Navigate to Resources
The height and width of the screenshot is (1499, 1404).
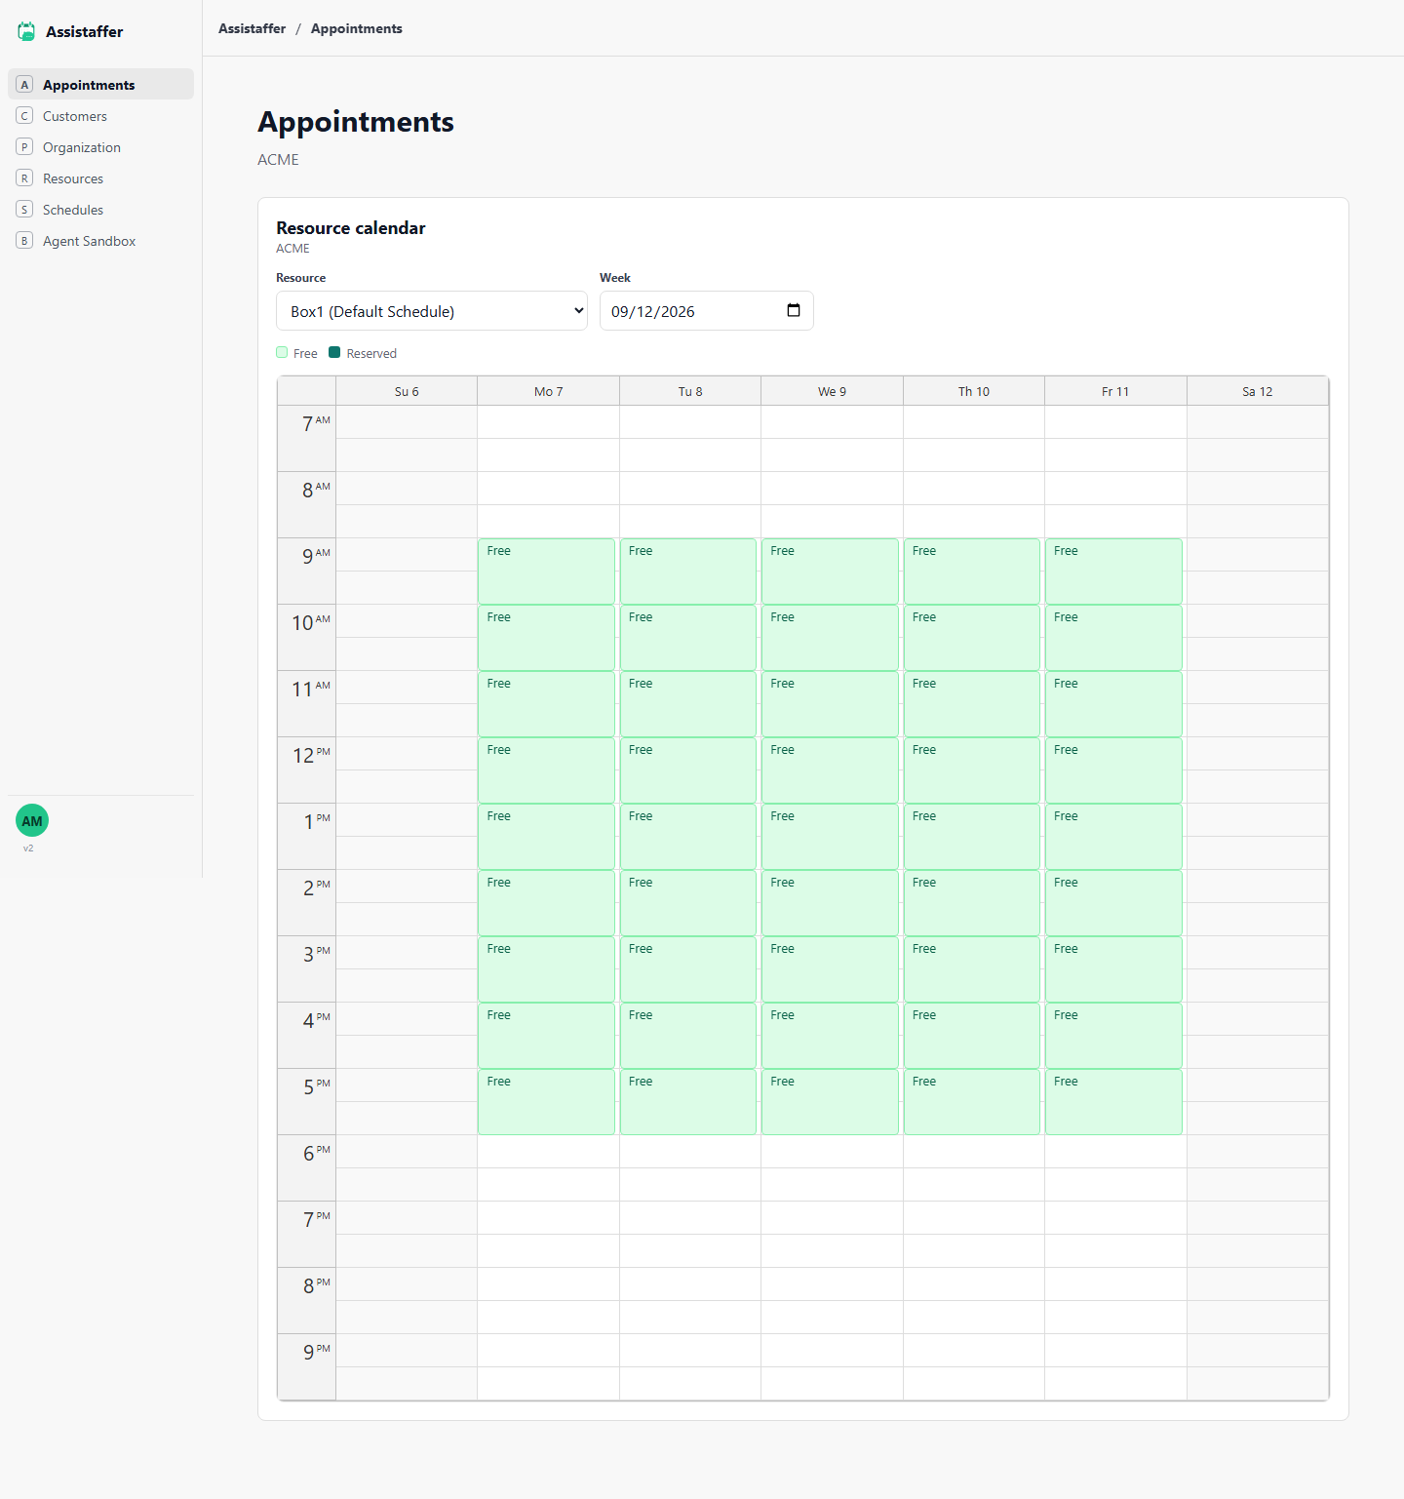(101, 178)
